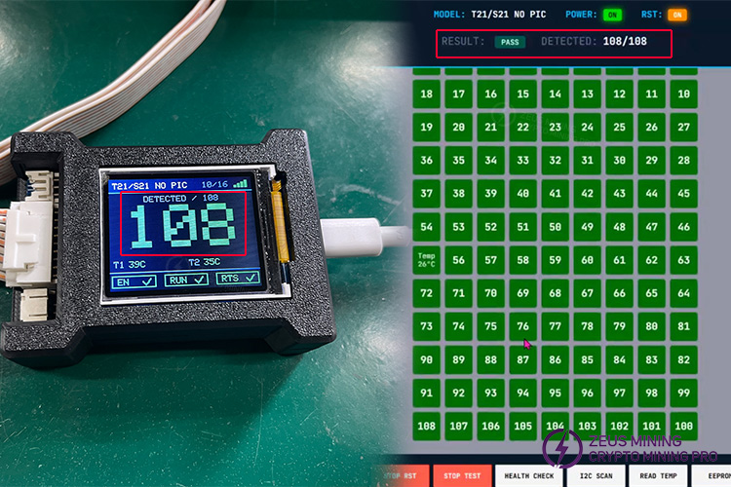731x487 pixels.
Task: Select chip cell 108
Action: click(x=426, y=426)
